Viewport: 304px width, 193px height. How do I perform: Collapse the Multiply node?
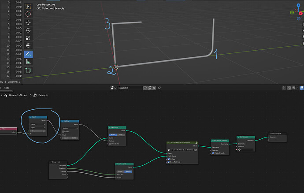point(63,121)
